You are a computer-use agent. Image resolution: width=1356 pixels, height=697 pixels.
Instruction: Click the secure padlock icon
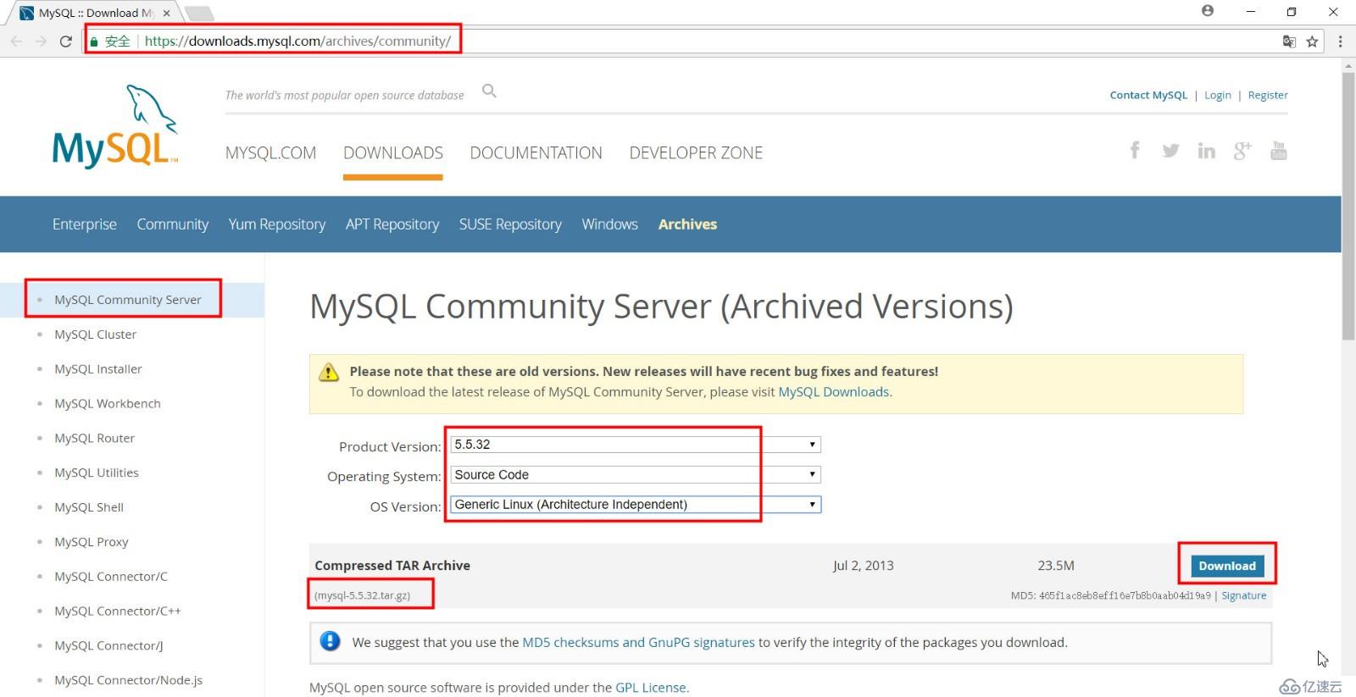pyautogui.click(x=94, y=41)
